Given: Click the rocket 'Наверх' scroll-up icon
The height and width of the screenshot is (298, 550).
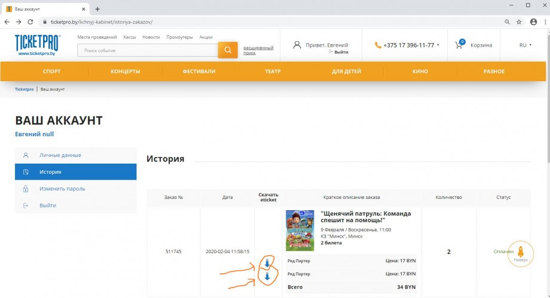Looking at the screenshot, I should coord(520,252).
